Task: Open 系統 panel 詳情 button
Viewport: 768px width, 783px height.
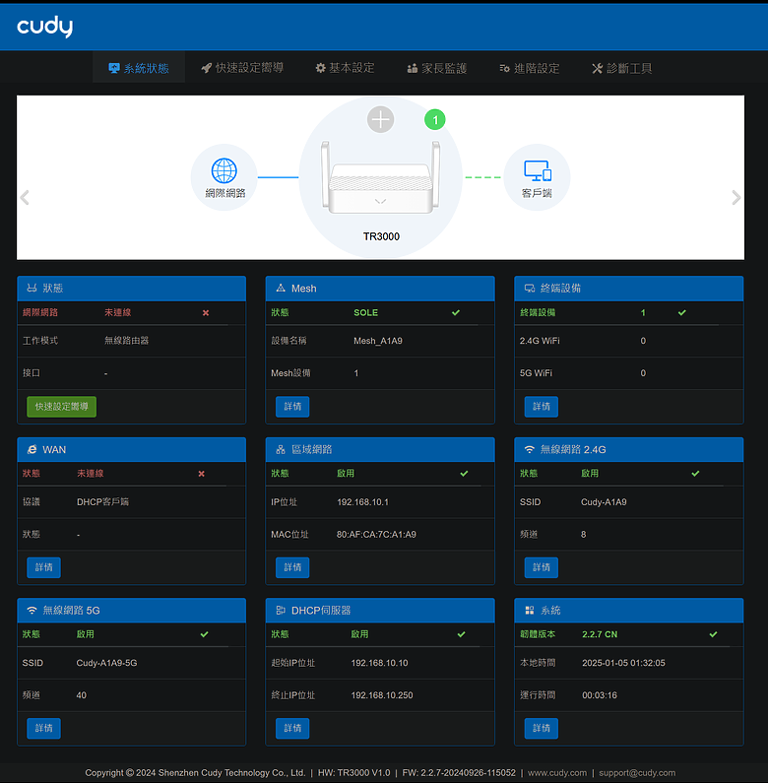Action: [x=542, y=728]
